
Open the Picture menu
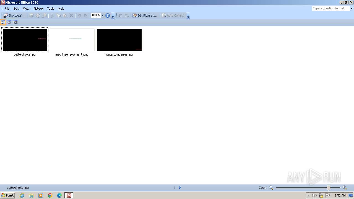point(38,9)
